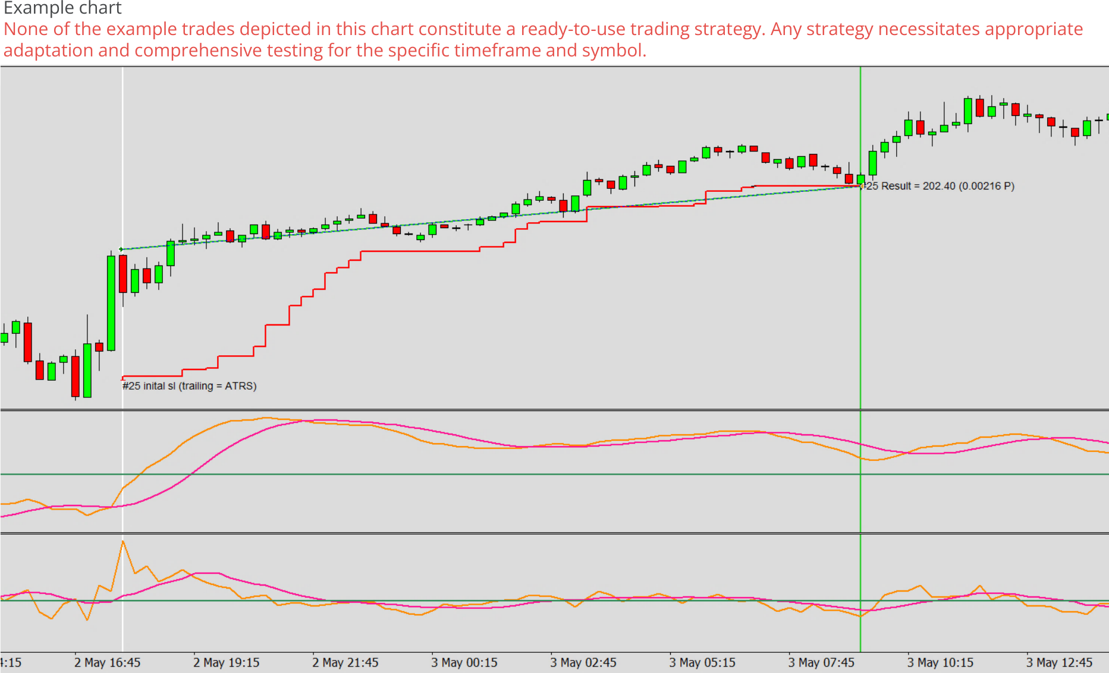Viewport: 1109px width, 673px height.
Task: Click the '3 May 05:15' time axis label
Action: (x=702, y=662)
